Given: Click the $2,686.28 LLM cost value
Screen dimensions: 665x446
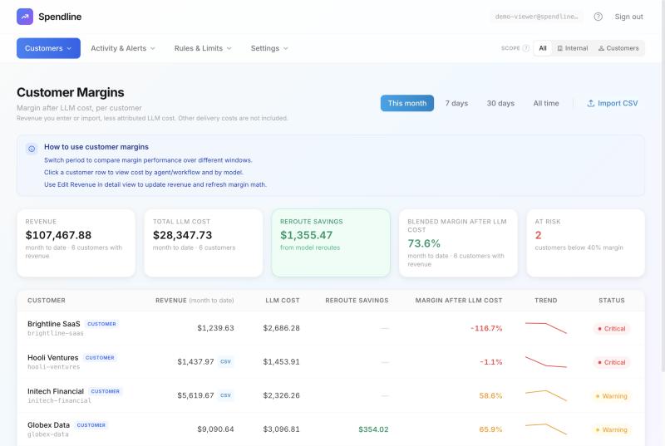Looking at the screenshot, I should [x=281, y=328].
